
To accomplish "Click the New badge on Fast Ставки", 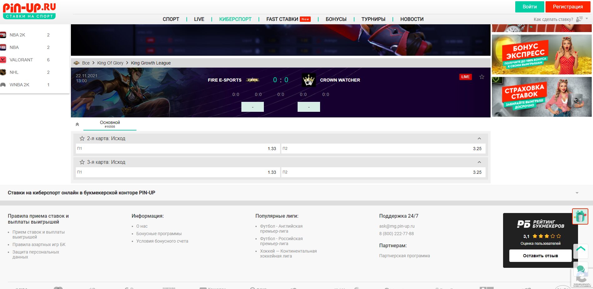I will point(305,19).
